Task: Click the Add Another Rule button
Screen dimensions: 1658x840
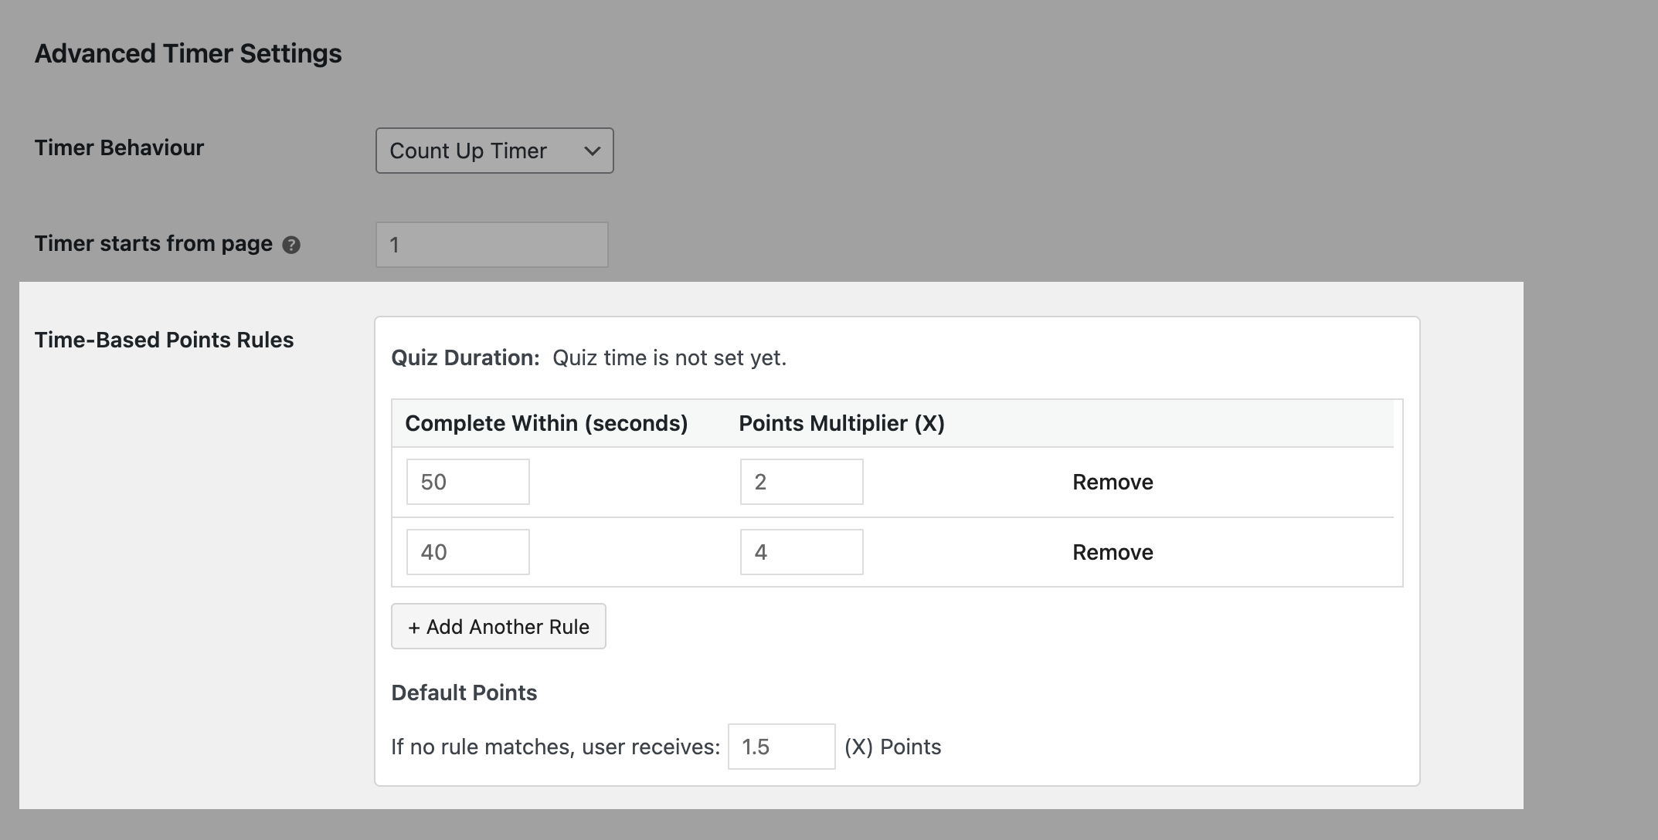Action: pyautogui.click(x=498, y=626)
